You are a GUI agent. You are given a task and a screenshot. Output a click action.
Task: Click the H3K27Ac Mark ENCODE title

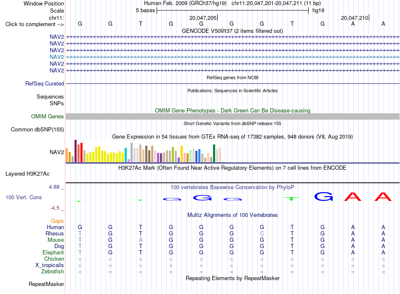tap(232, 168)
